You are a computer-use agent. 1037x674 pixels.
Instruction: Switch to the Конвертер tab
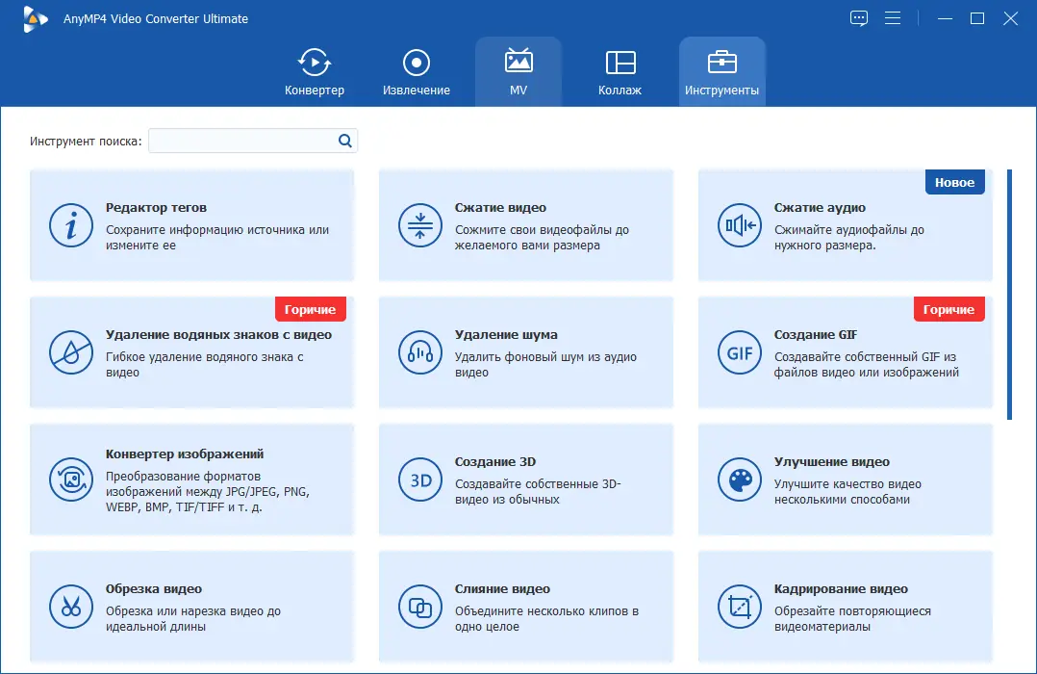tap(315, 71)
